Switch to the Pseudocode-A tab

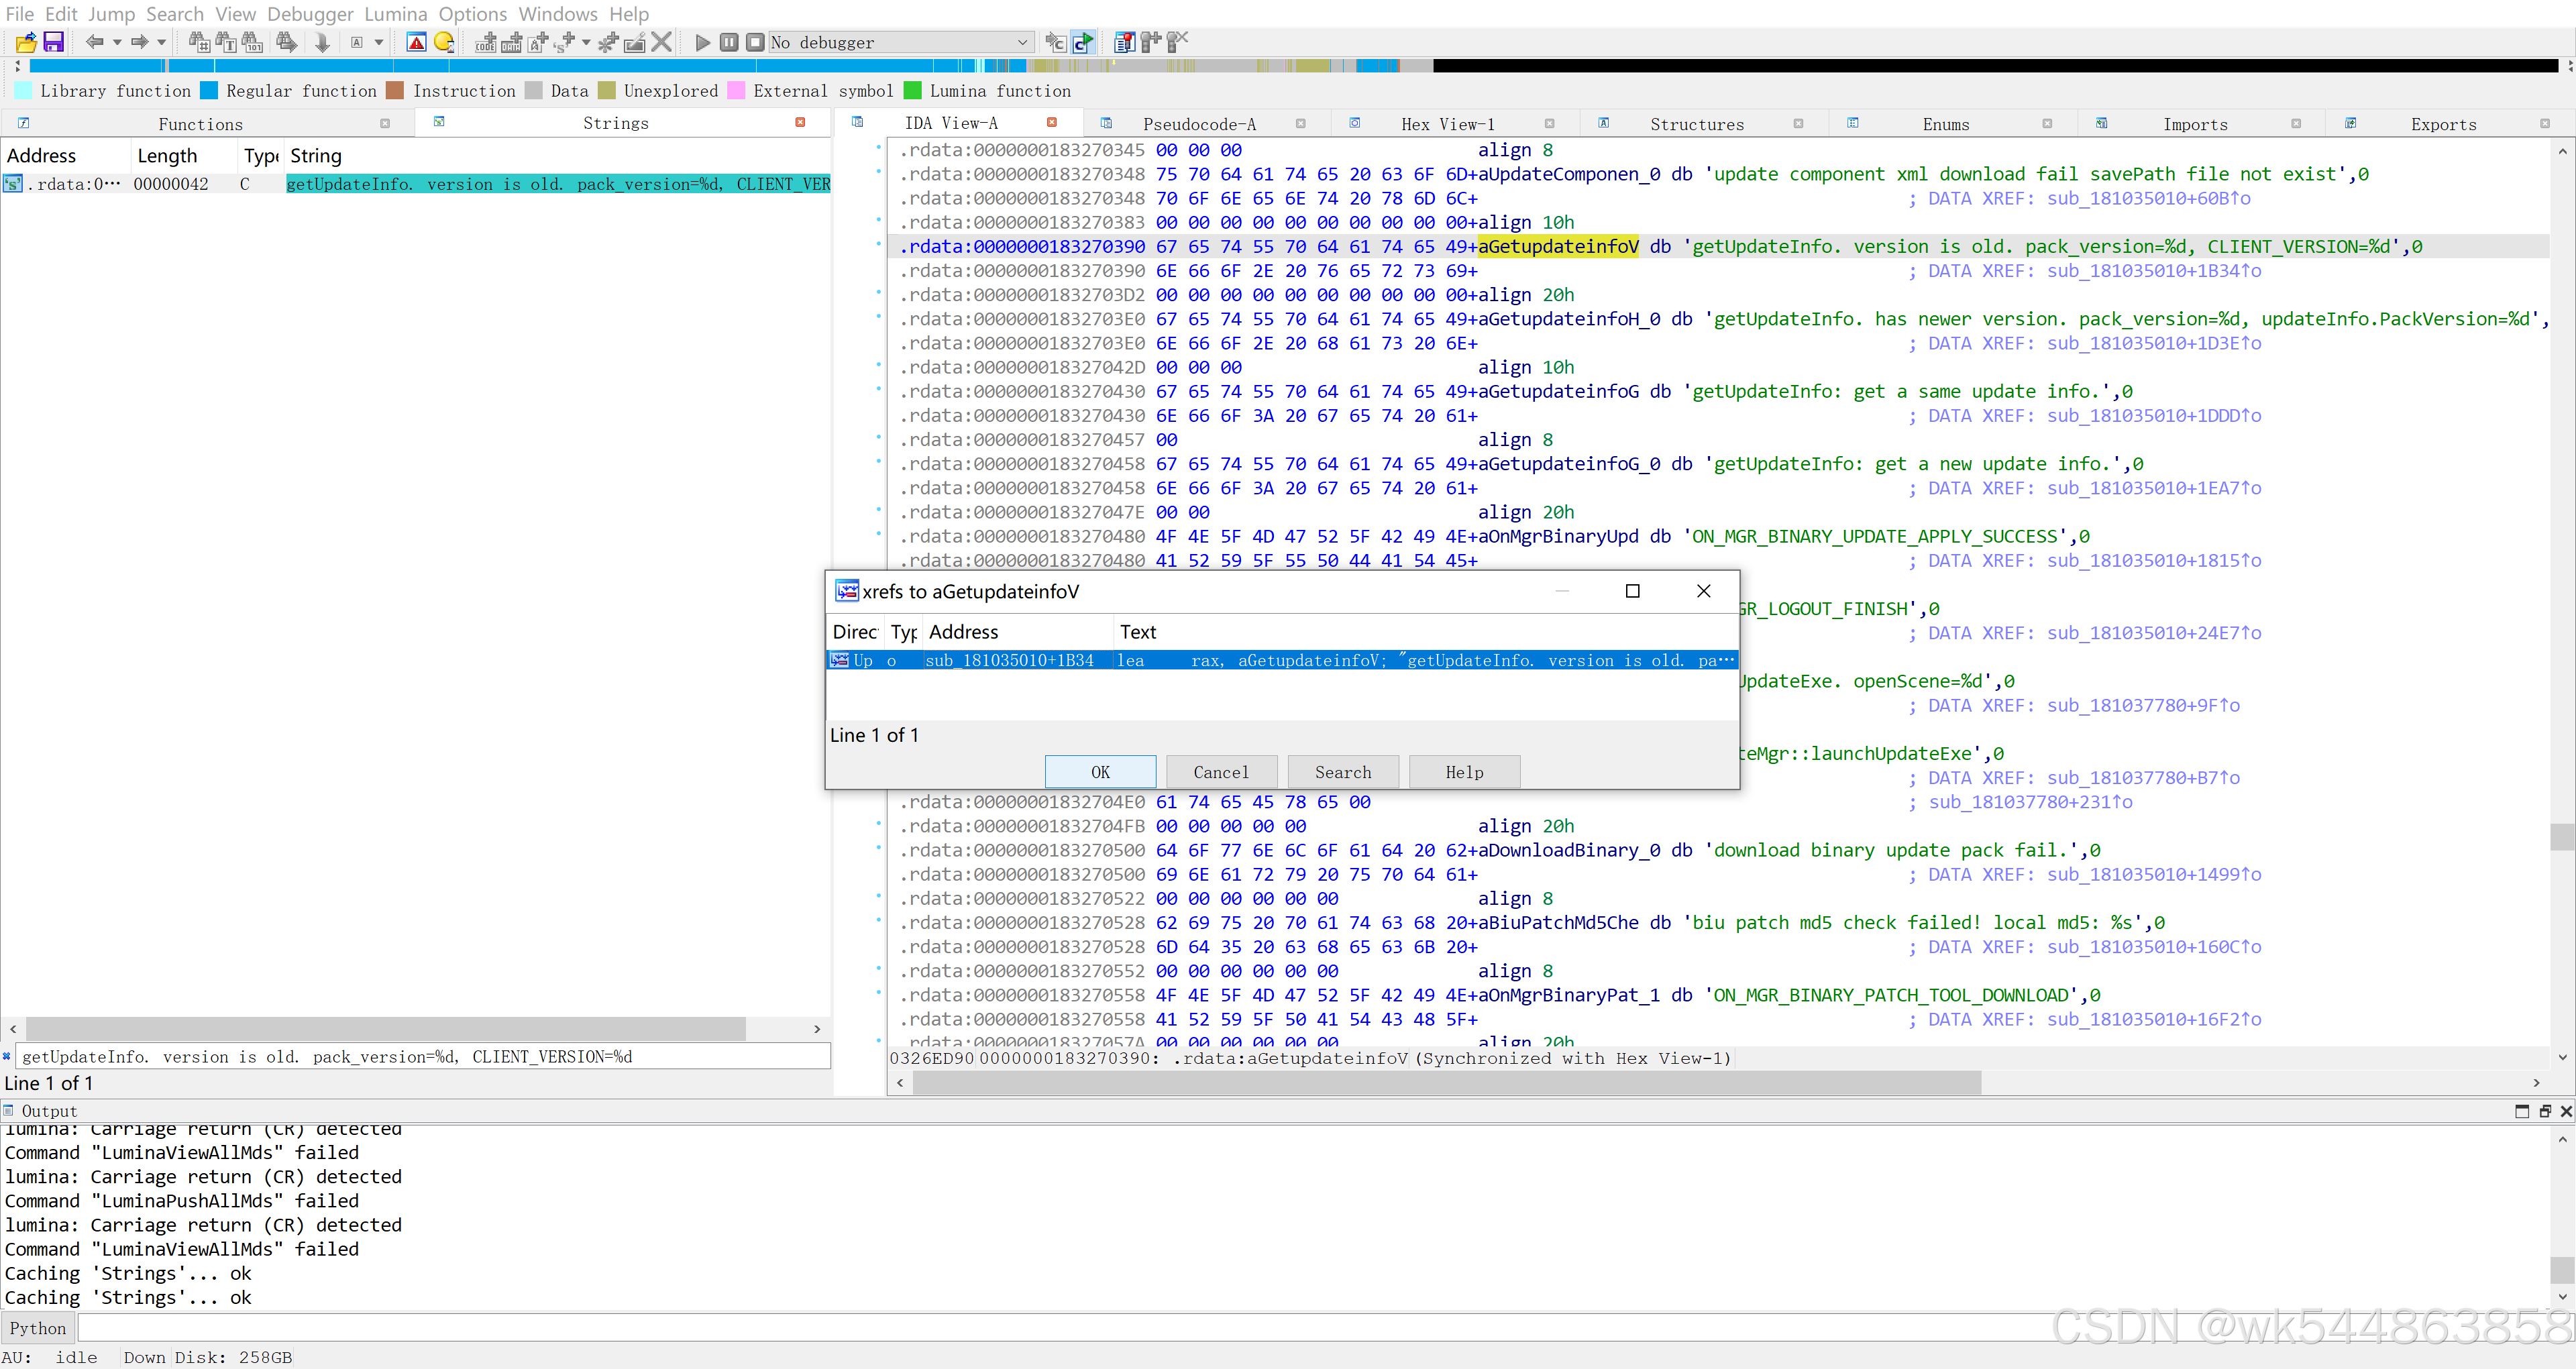pos(1199,124)
